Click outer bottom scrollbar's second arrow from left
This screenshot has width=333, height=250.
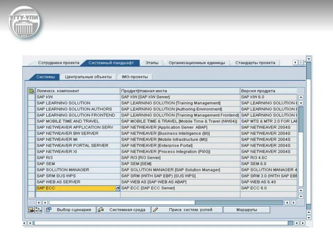click(x=30, y=223)
